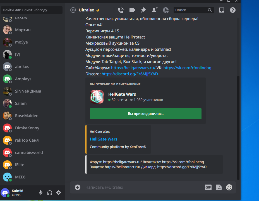Click the chat scrollbar thumb

click(x=238, y=128)
